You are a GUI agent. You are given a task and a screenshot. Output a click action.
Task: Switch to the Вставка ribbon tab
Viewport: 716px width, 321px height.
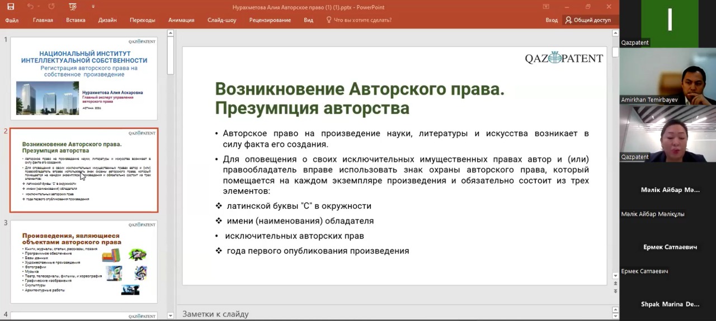pos(76,20)
